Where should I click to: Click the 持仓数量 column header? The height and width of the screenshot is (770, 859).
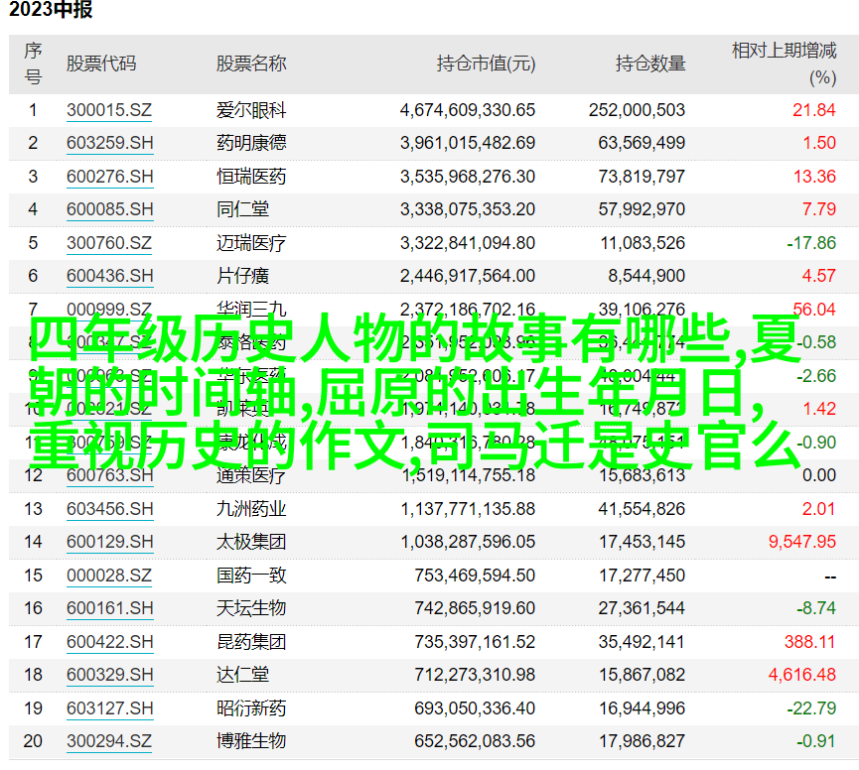pos(650,64)
